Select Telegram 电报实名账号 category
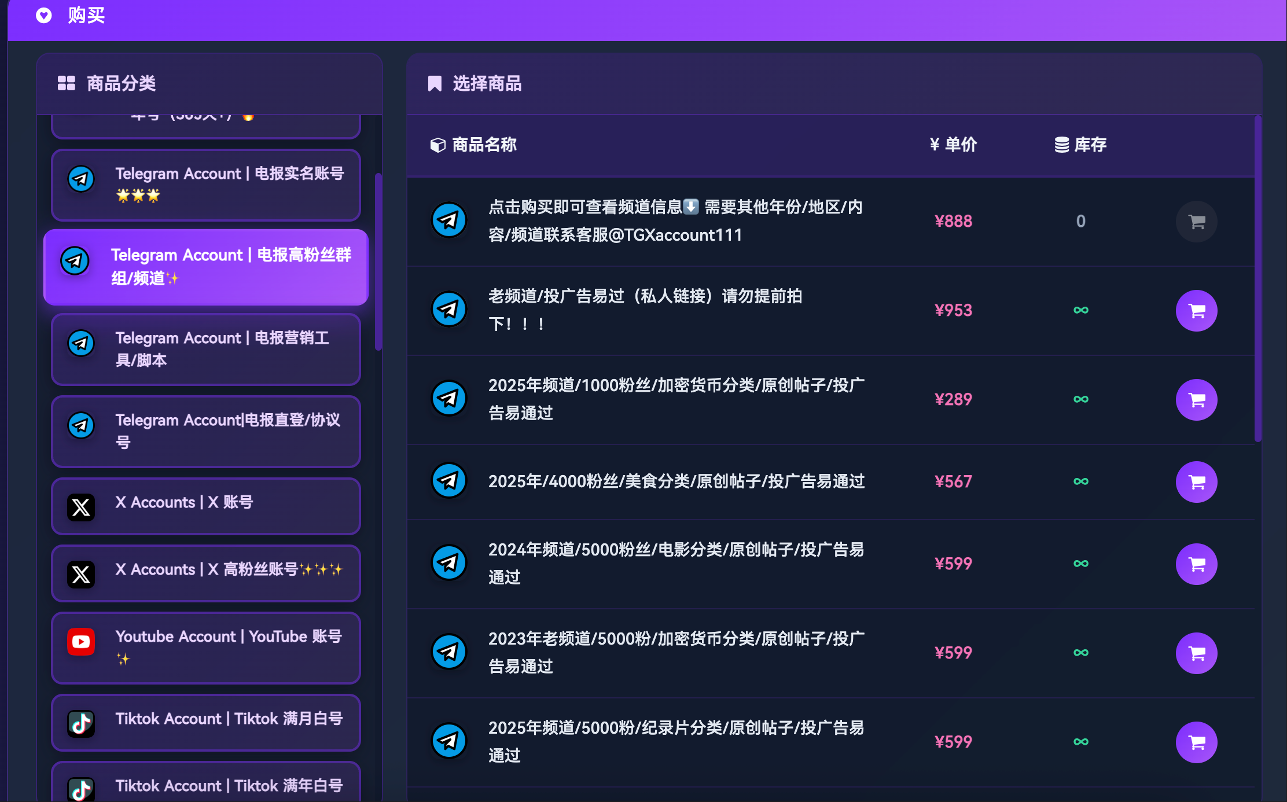 (206, 185)
